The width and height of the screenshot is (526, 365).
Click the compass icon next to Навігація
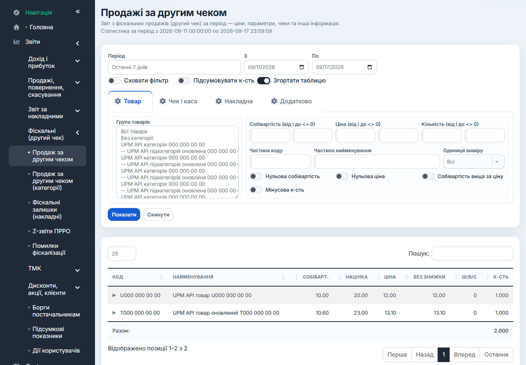point(16,12)
